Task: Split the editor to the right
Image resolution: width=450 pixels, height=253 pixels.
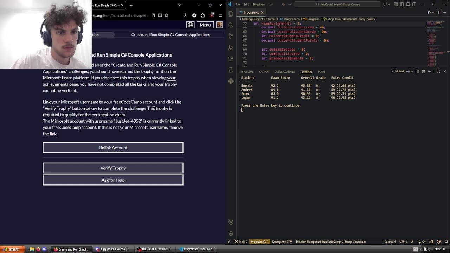Action: [439, 12]
